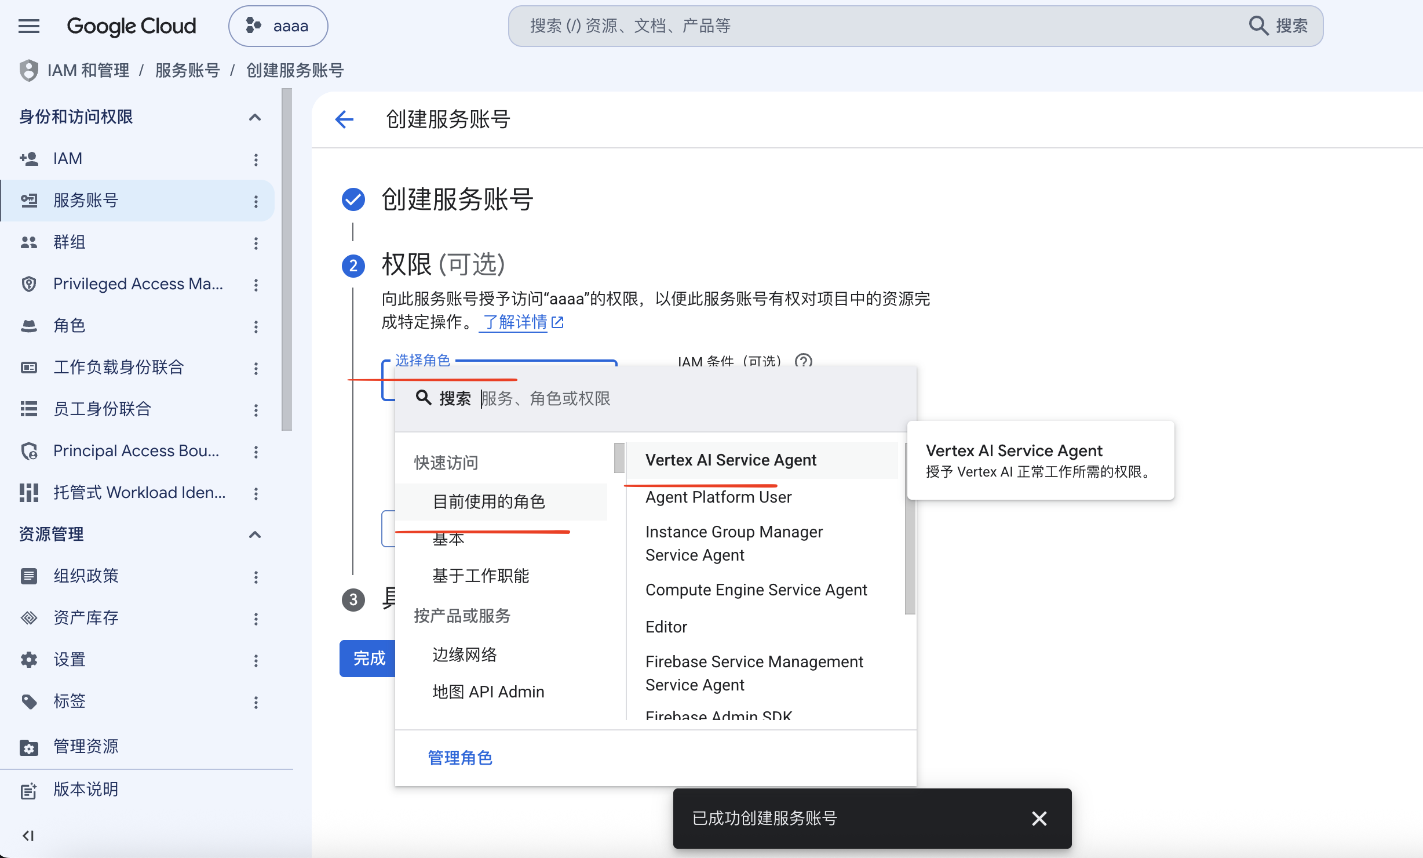Open 群组 in the sidebar
This screenshot has width=1423, height=858.
[x=138, y=242]
